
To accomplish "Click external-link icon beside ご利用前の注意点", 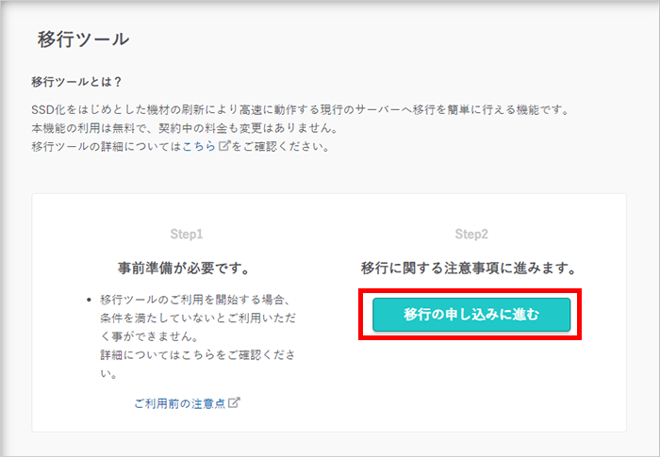I will [234, 402].
